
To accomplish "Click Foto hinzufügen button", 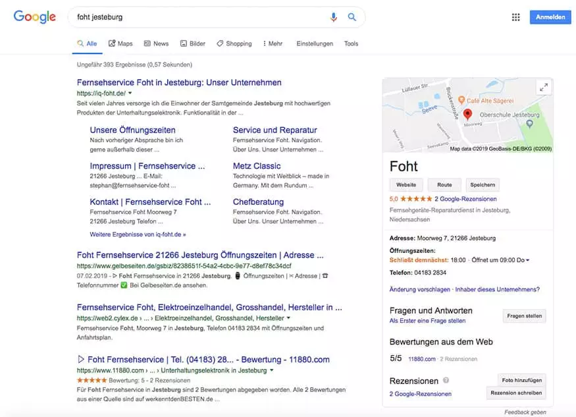I will tap(521, 380).
